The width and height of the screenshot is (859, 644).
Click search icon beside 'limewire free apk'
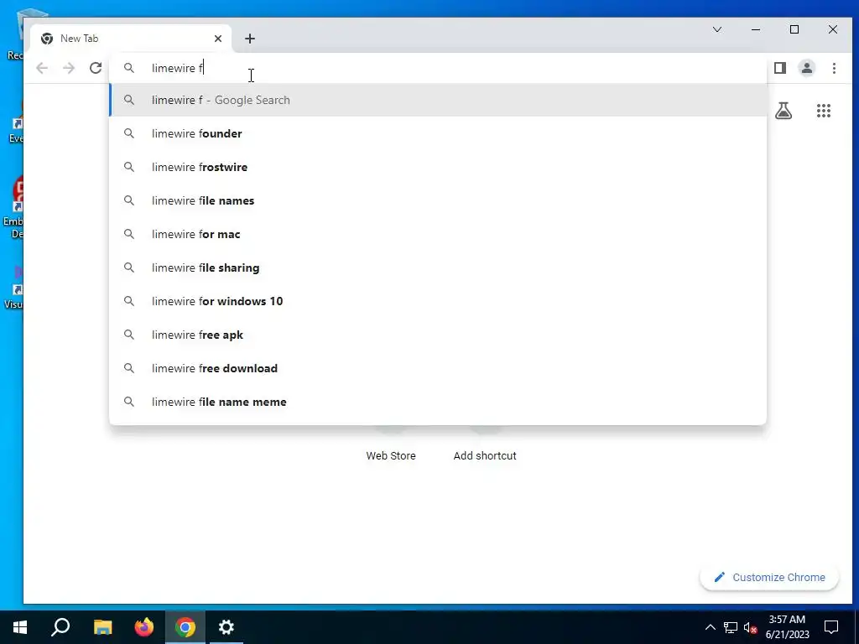[128, 335]
